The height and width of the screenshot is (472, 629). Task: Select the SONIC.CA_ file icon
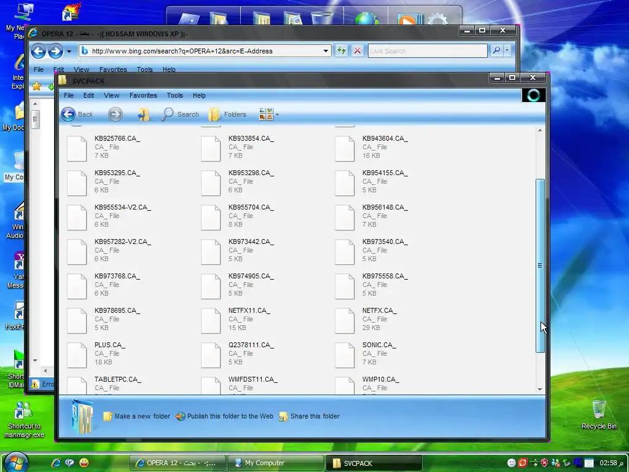coord(345,355)
